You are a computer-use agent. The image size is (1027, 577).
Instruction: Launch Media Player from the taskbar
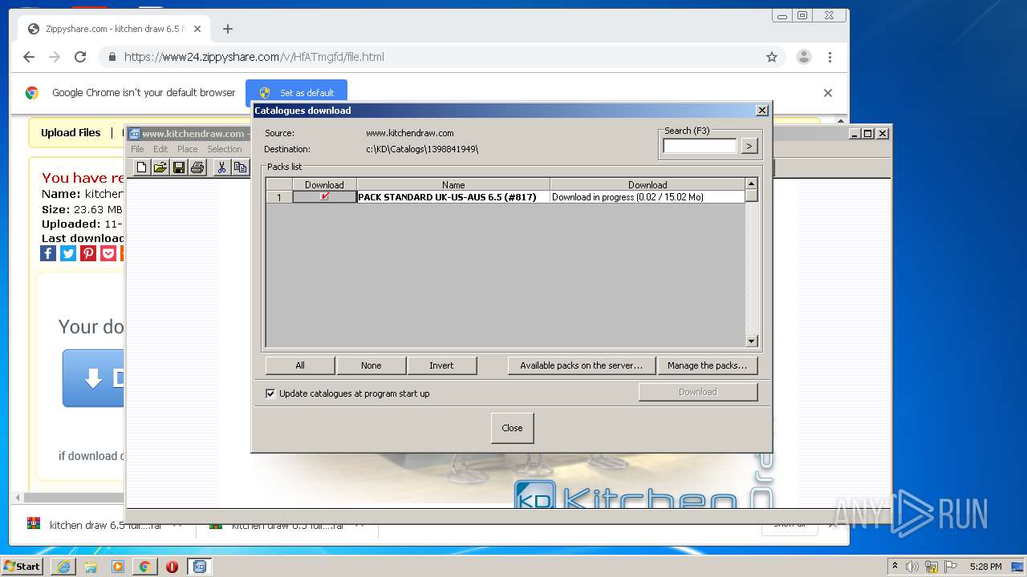tap(118, 567)
